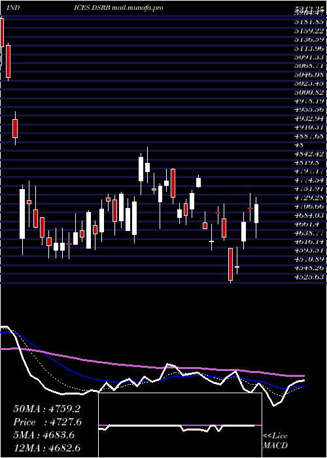
Task: Click the 4842.42 price axis label
Action: tap(309, 154)
